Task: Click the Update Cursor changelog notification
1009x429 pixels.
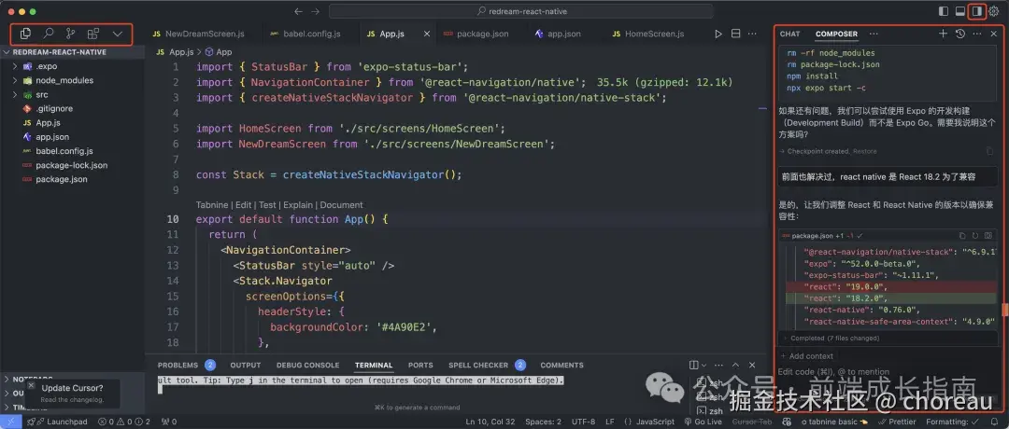Action: (x=71, y=393)
